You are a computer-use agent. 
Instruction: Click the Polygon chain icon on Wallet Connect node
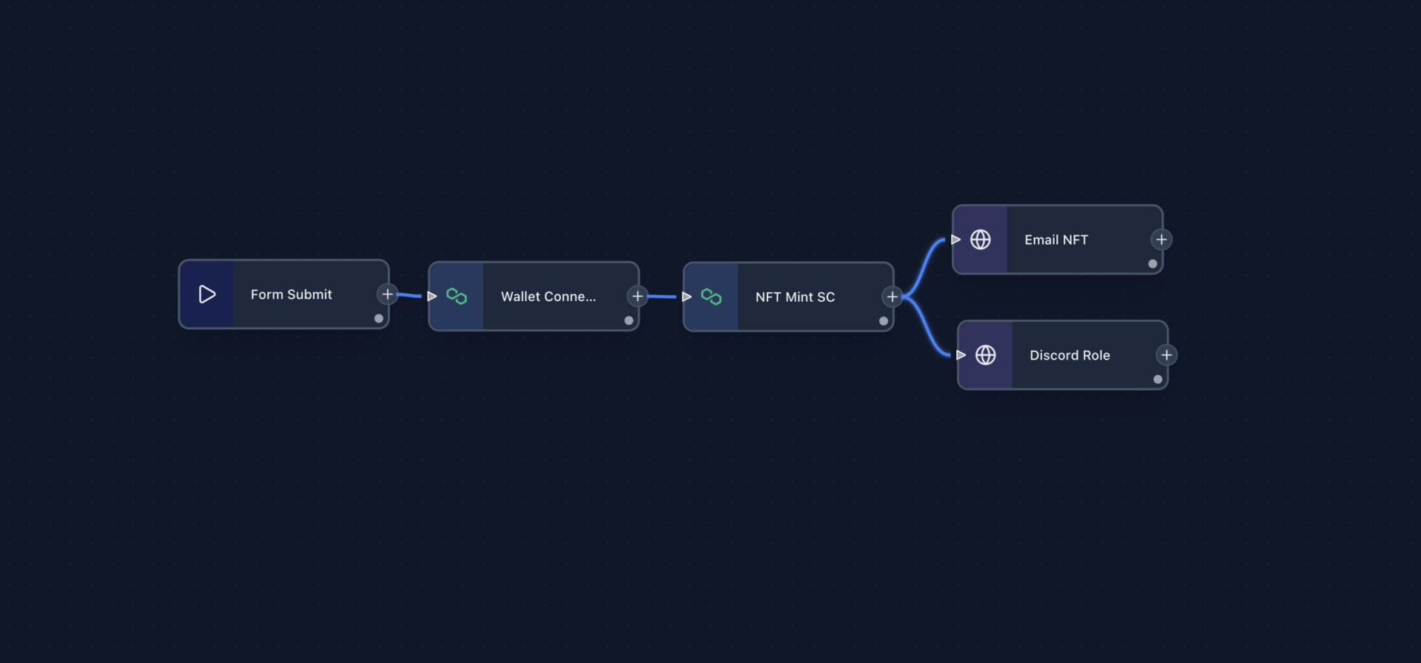tap(457, 297)
